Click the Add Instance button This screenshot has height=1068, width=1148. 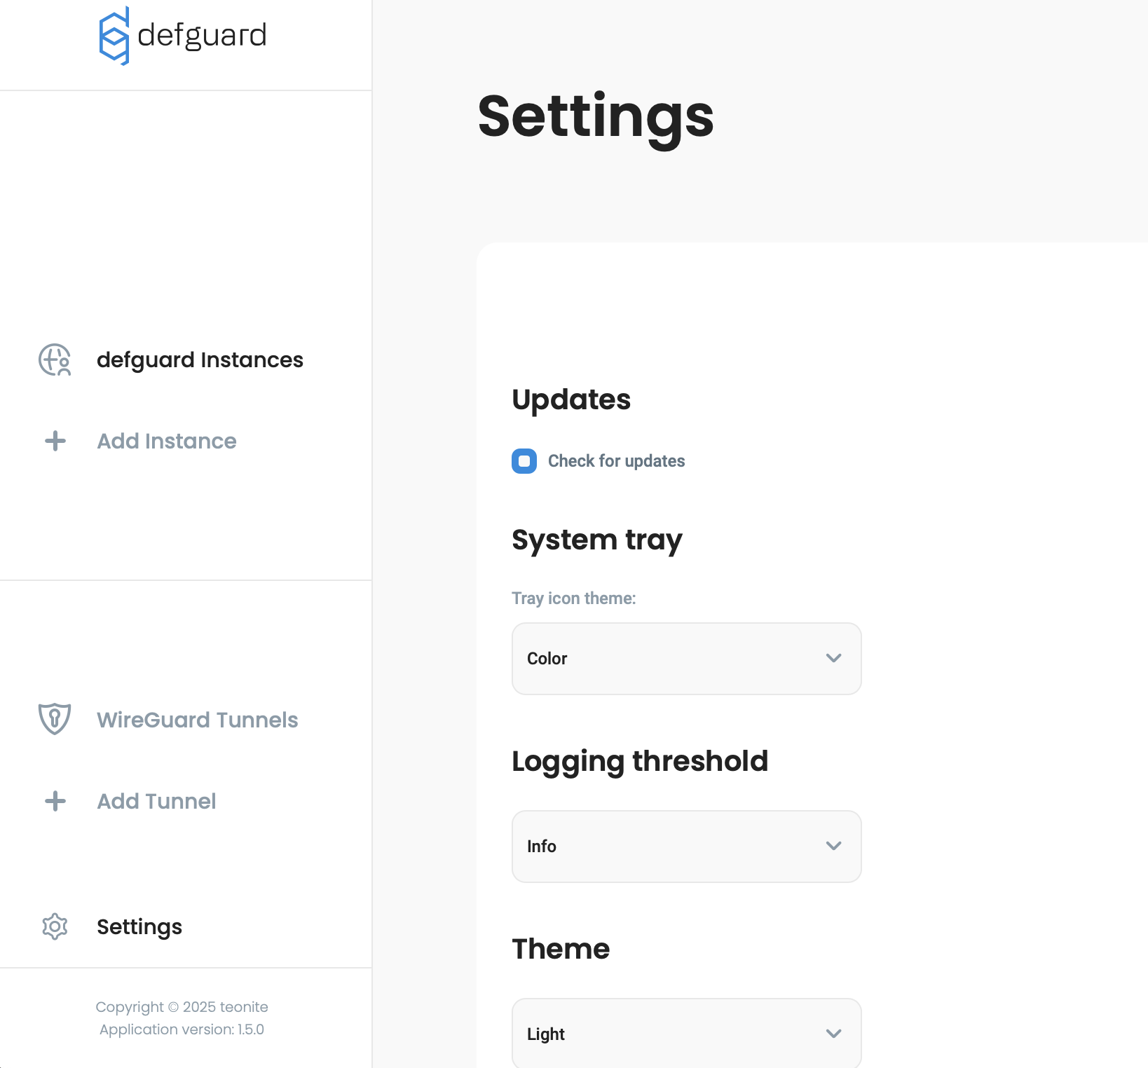(x=166, y=441)
